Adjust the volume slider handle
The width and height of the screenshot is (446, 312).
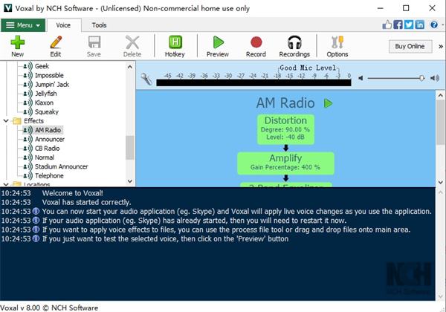421,78
